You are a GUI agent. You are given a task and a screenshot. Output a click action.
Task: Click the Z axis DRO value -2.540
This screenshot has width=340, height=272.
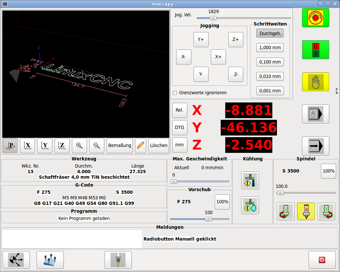point(249,145)
